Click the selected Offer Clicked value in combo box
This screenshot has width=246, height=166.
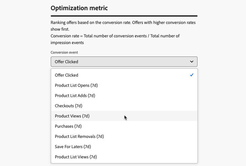(67, 62)
